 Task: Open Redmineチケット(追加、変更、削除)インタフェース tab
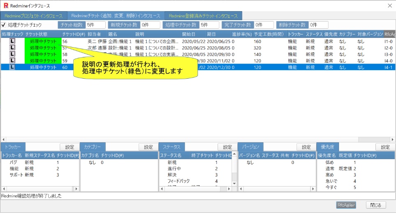point(116,16)
